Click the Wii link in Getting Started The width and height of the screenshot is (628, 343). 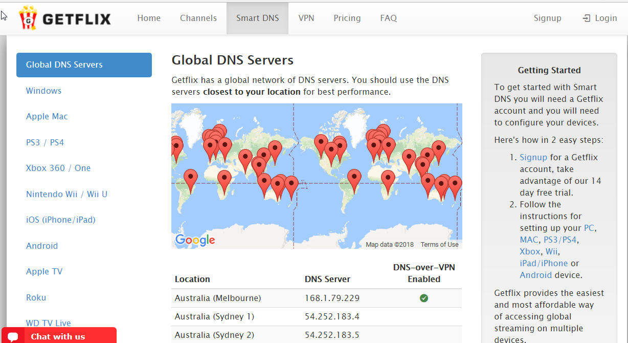point(551,251)
